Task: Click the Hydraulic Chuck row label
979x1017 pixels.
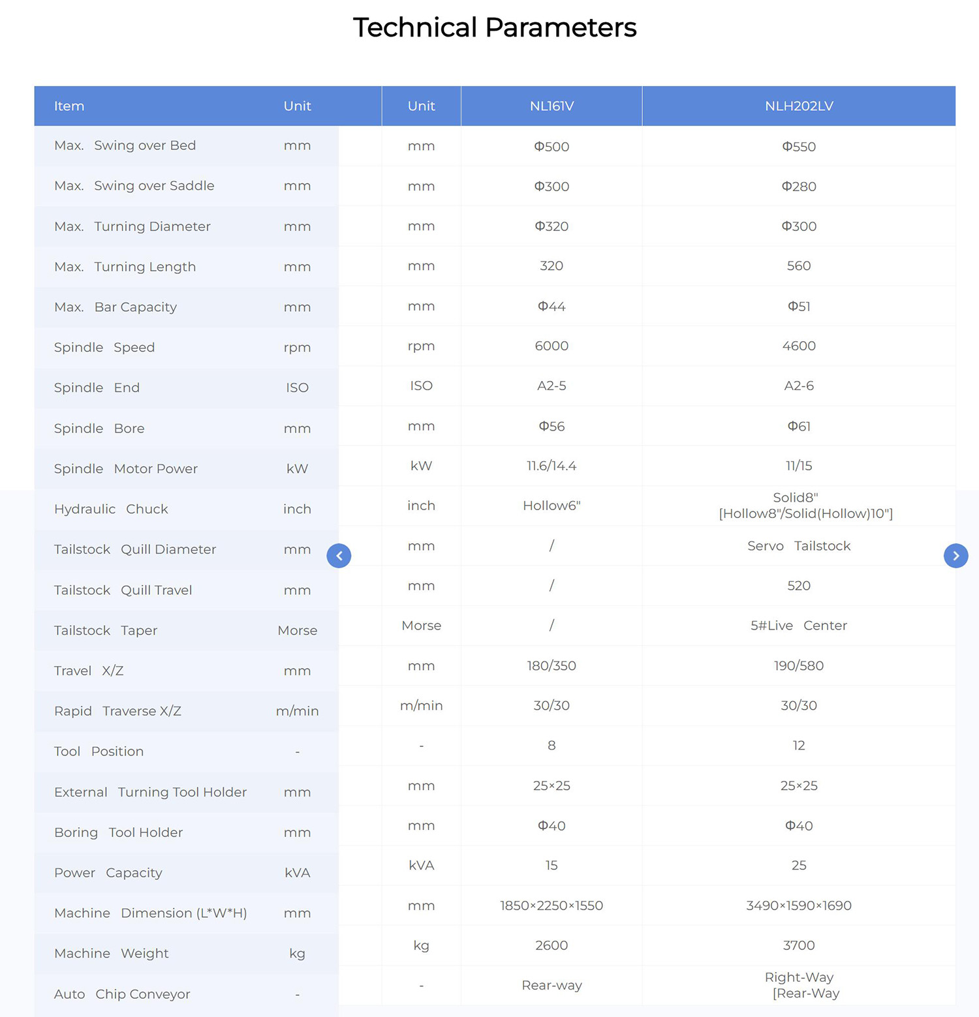Action: tap(111, 509)
